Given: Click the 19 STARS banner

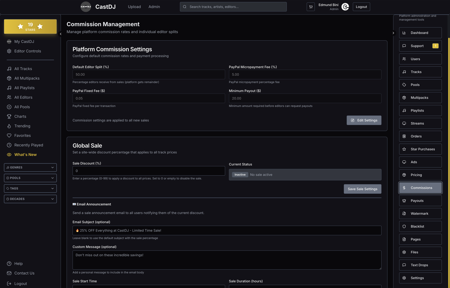Looking at the screenshot, I should (x=30, y=26).
